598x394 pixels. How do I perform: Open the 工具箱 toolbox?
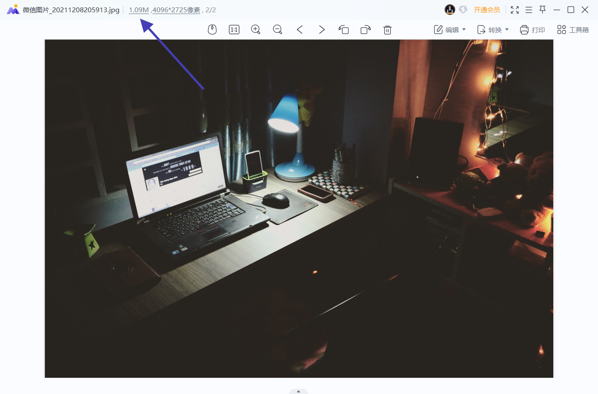coord(573,30)
